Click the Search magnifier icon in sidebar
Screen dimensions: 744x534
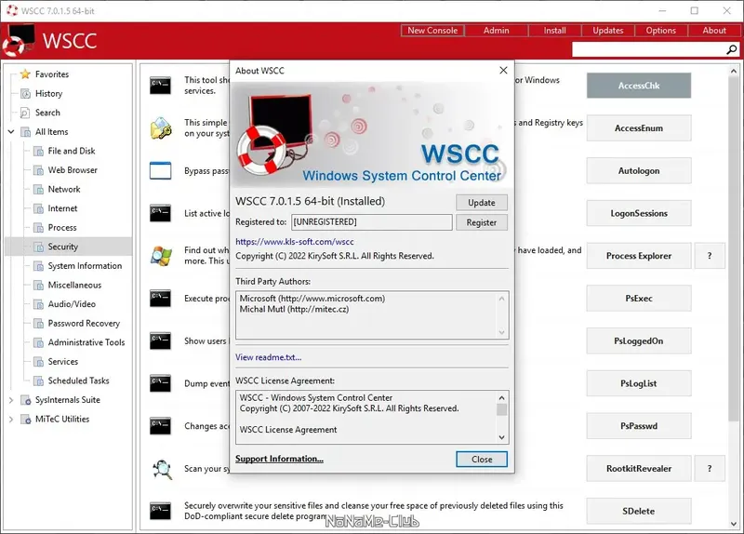(x=25, y=113)
